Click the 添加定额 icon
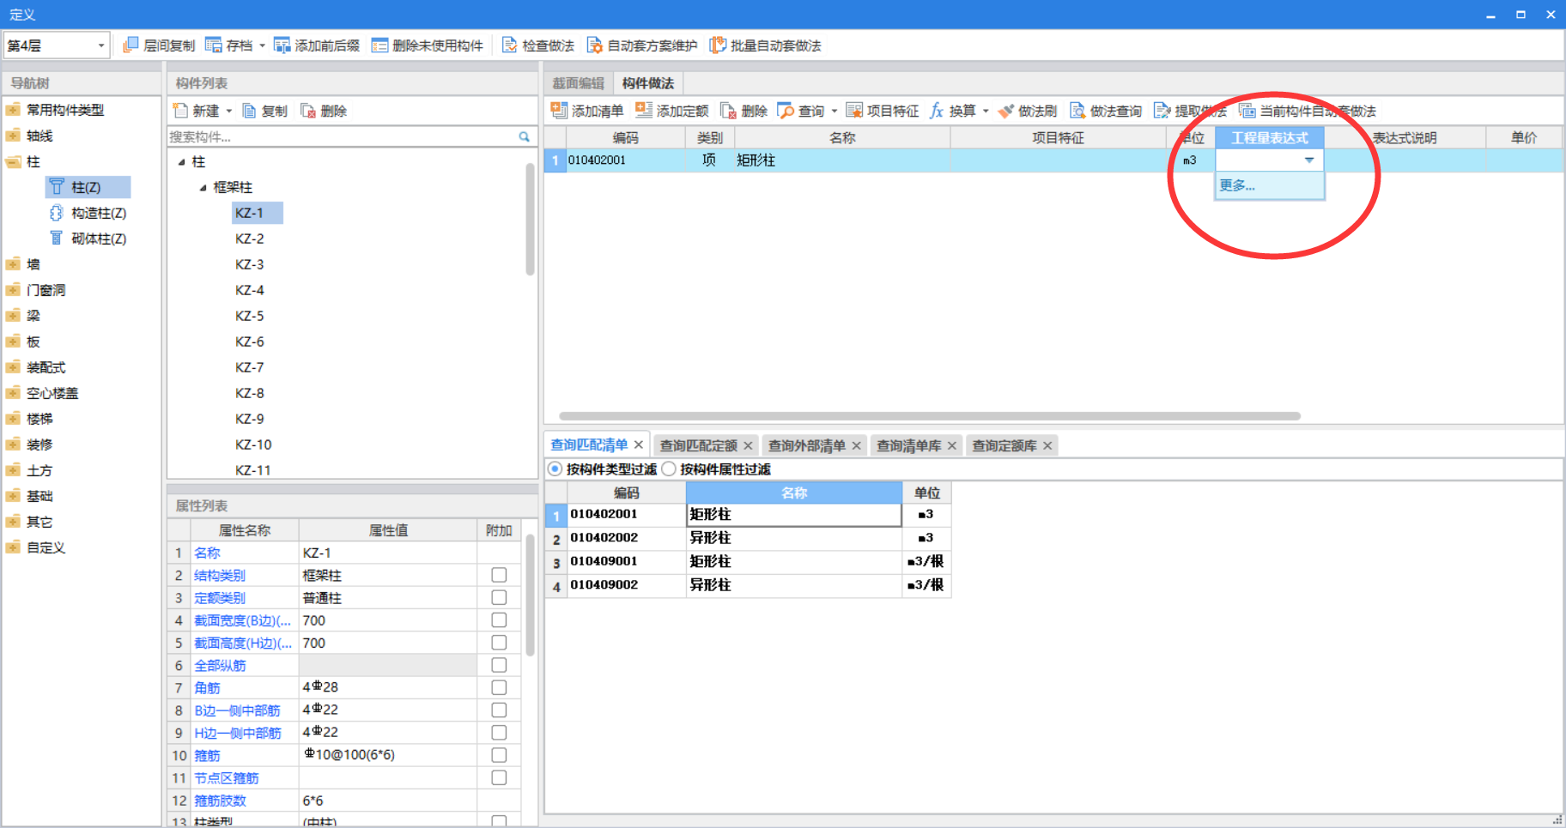Image resolution: width=1566 pixels, height=828 pixels. coord(644,110)
